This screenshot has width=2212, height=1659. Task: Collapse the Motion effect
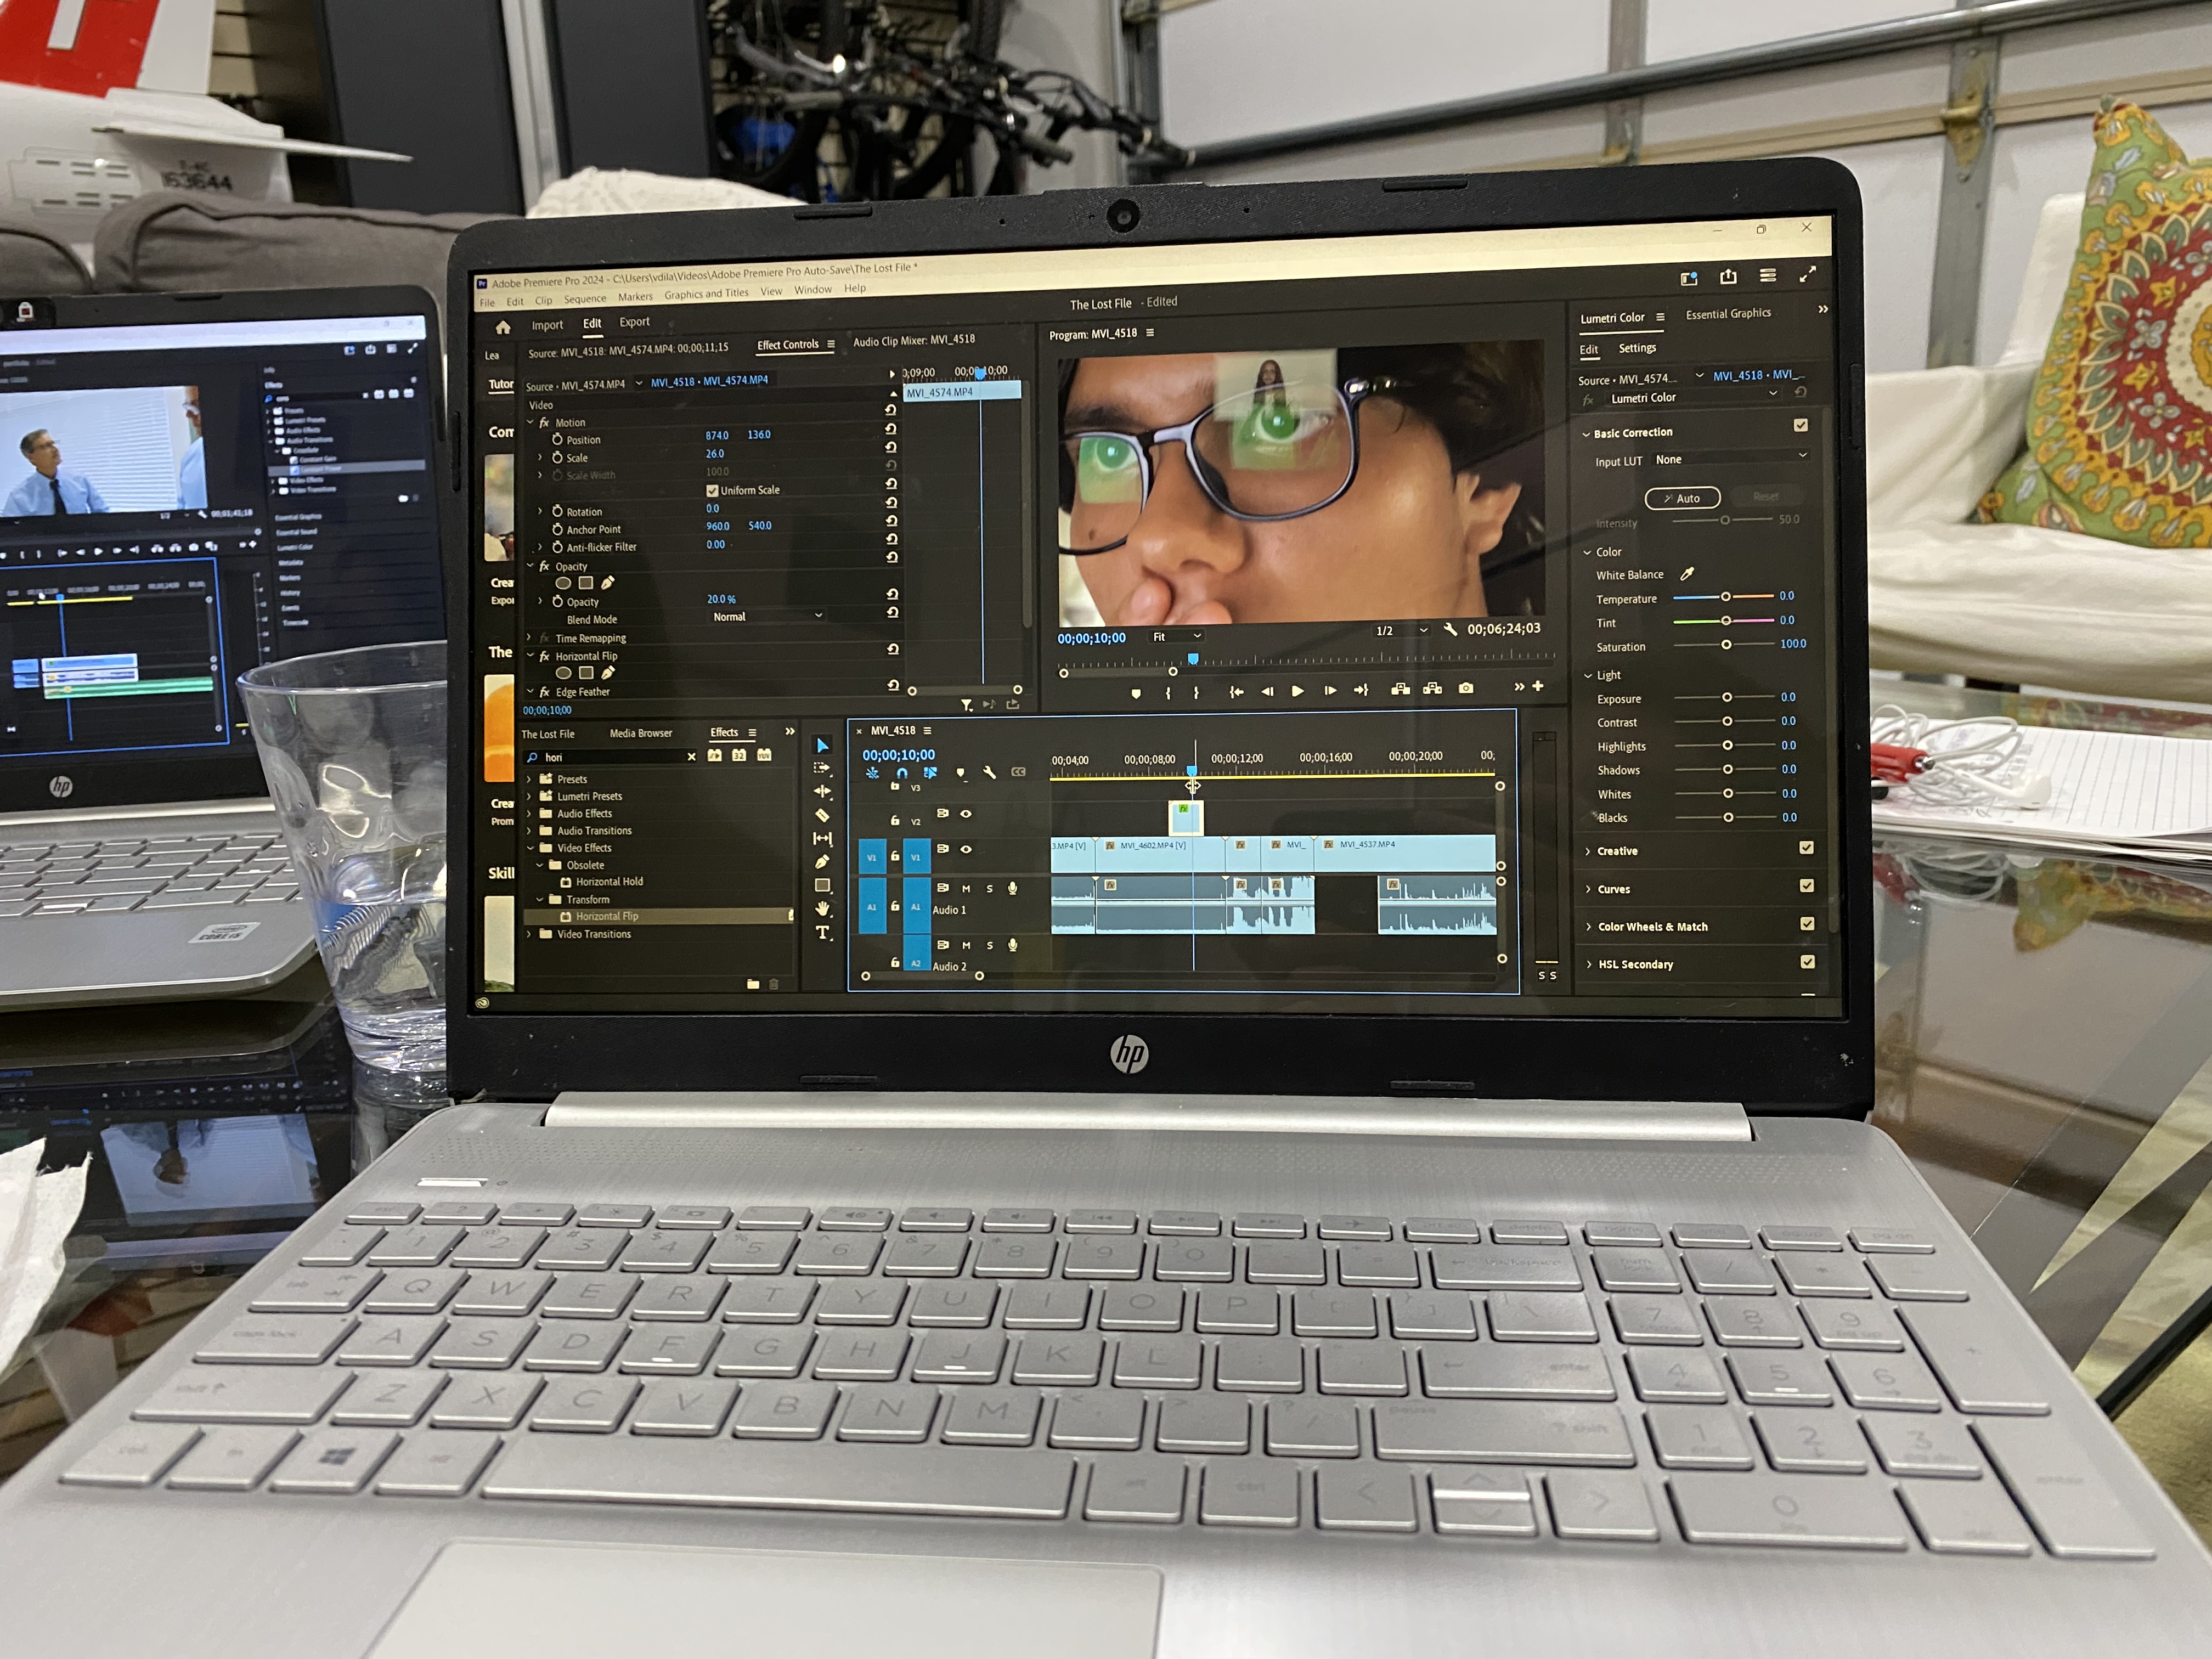[x=530, y=423]
